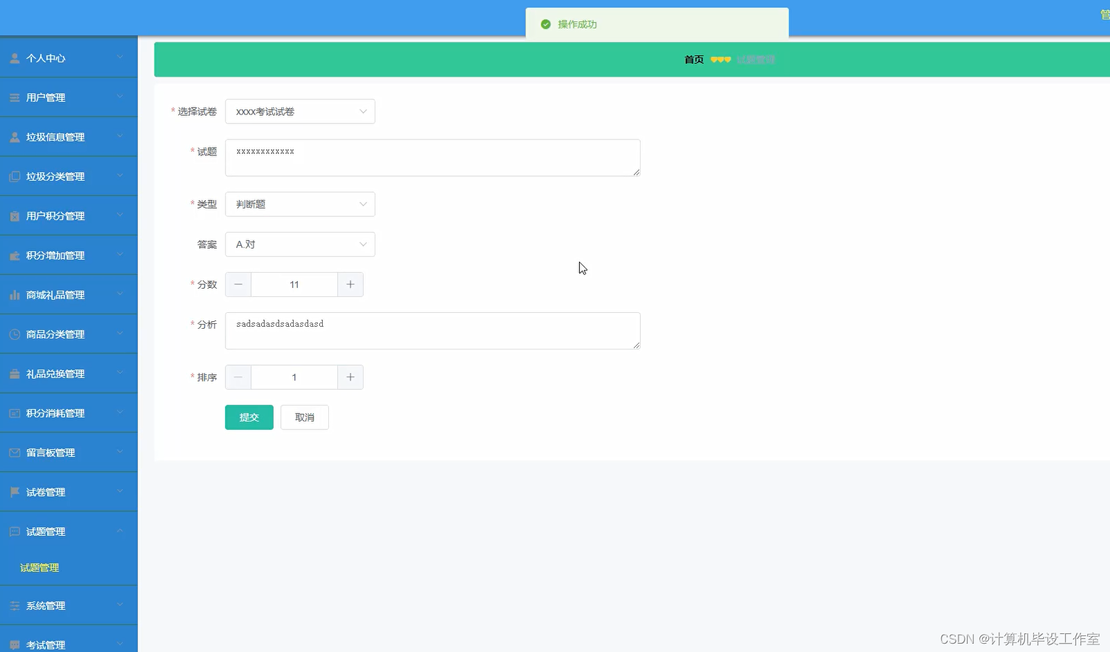Click the 首页 breadcrumb link
Image resolution: width=1110 pixels, height=652 pixels.
click(694, 59)
